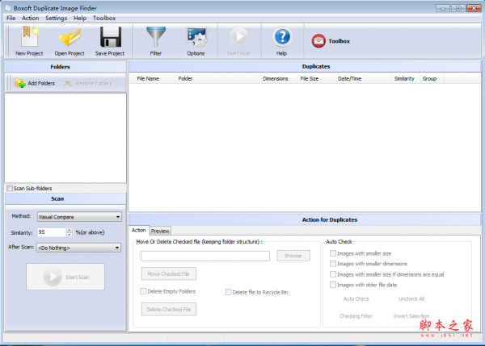Decrease Similarity value with down arrow

(70, 234)
